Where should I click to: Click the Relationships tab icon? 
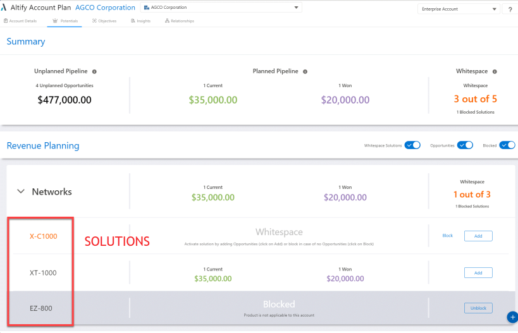(x=167, y=21)
